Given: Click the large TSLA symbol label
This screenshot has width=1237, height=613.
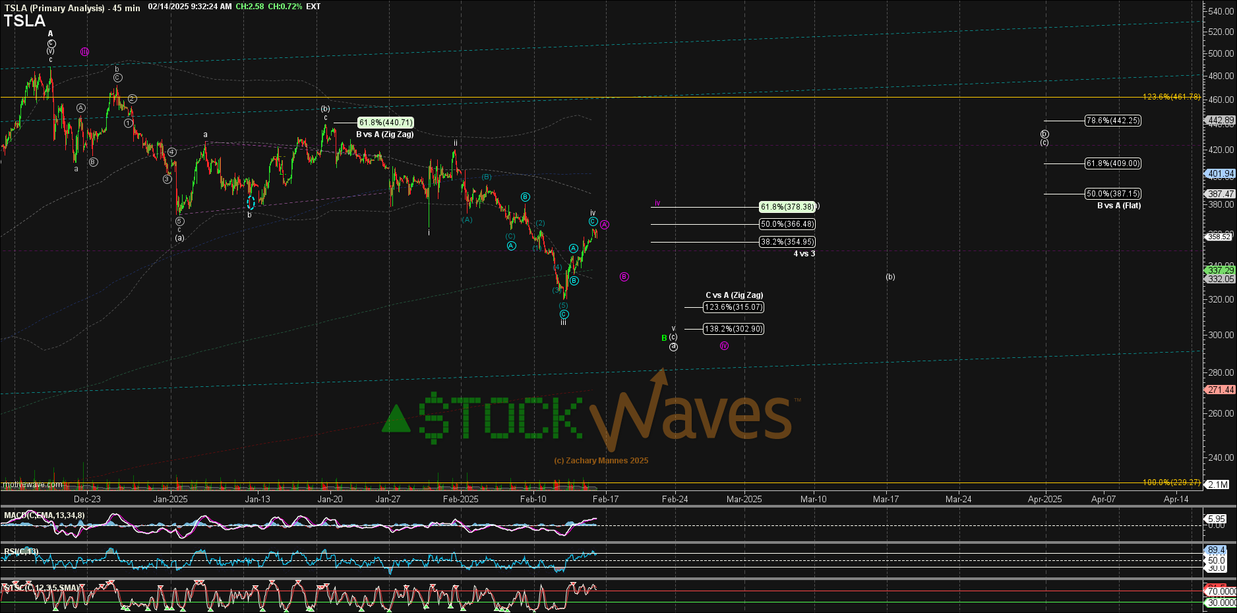Looking at the screenshot, I should point(24,21).
